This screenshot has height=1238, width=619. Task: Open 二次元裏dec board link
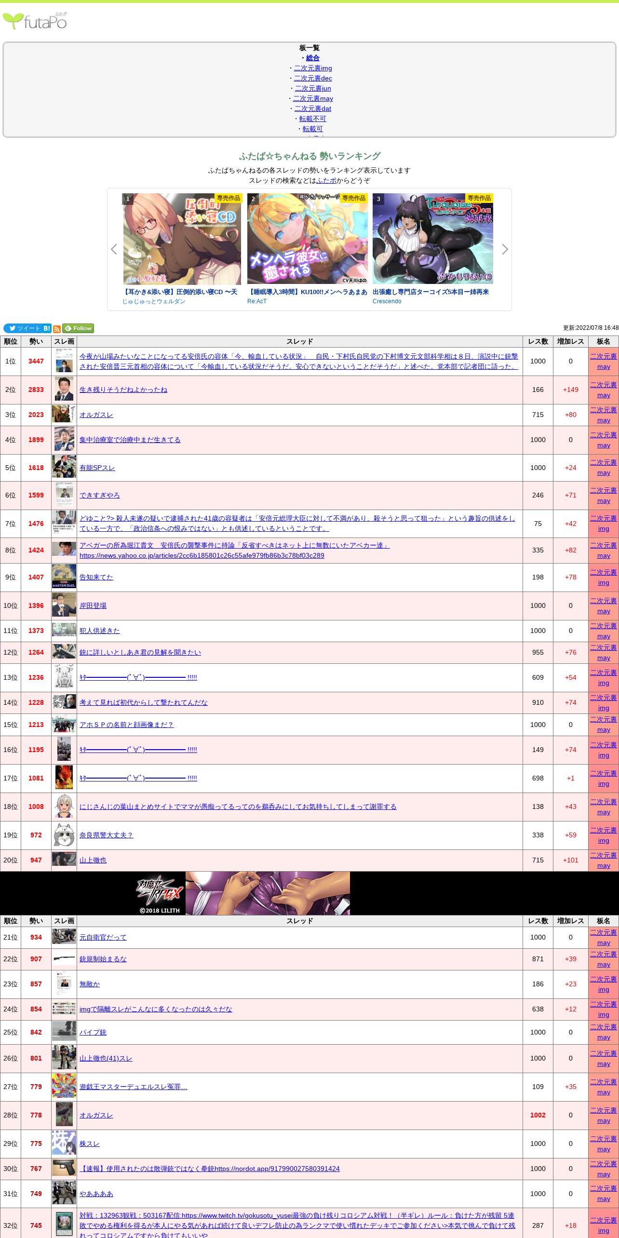tap(313, 78)
